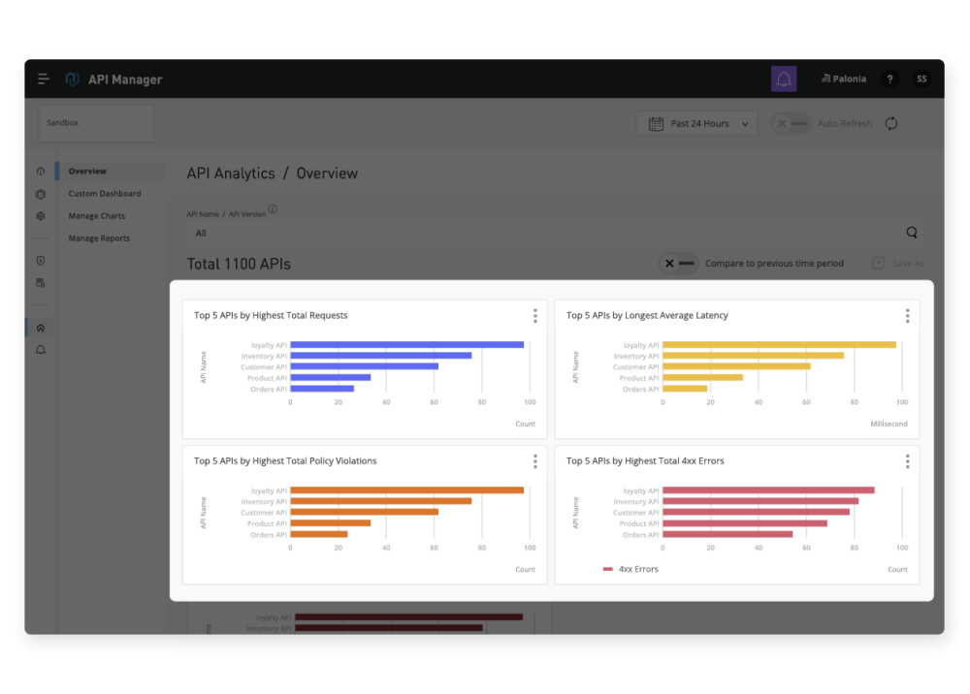Expand options for Top 5 APIs by Highest Total Requests
Image resolution: width=970 pixels, height=694 pixels.
point(534,315)
